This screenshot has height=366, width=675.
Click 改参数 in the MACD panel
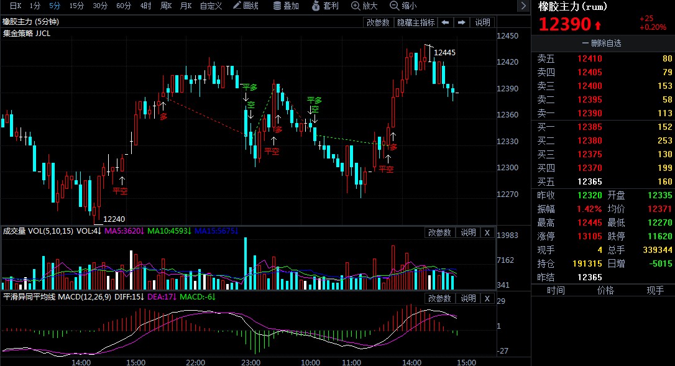pos(439,298)
